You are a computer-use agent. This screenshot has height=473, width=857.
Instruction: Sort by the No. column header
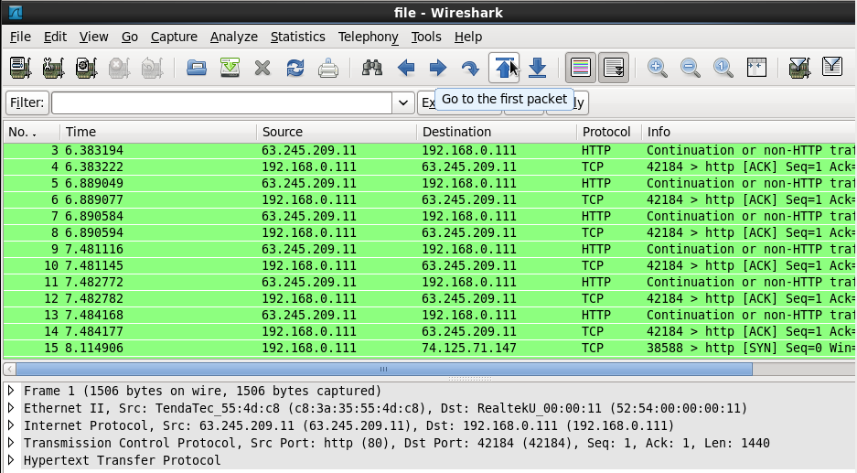(x=32, y=132)
